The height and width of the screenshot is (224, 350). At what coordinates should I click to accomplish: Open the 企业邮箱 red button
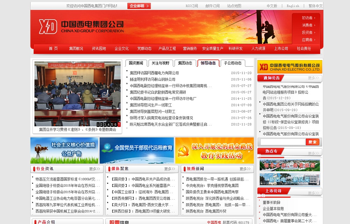(x=139, y=6)
